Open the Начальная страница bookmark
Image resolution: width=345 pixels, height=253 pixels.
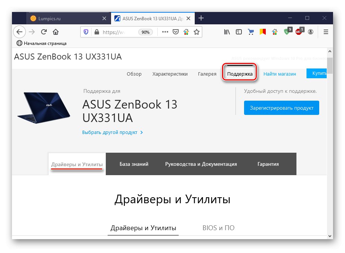coord(41,43)
